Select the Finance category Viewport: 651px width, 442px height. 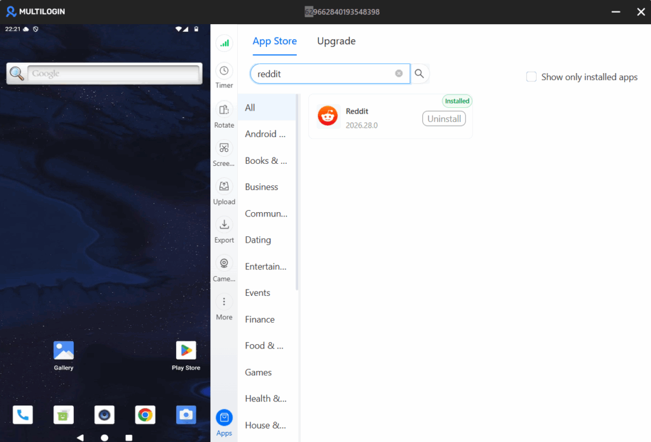click(266, 319)
